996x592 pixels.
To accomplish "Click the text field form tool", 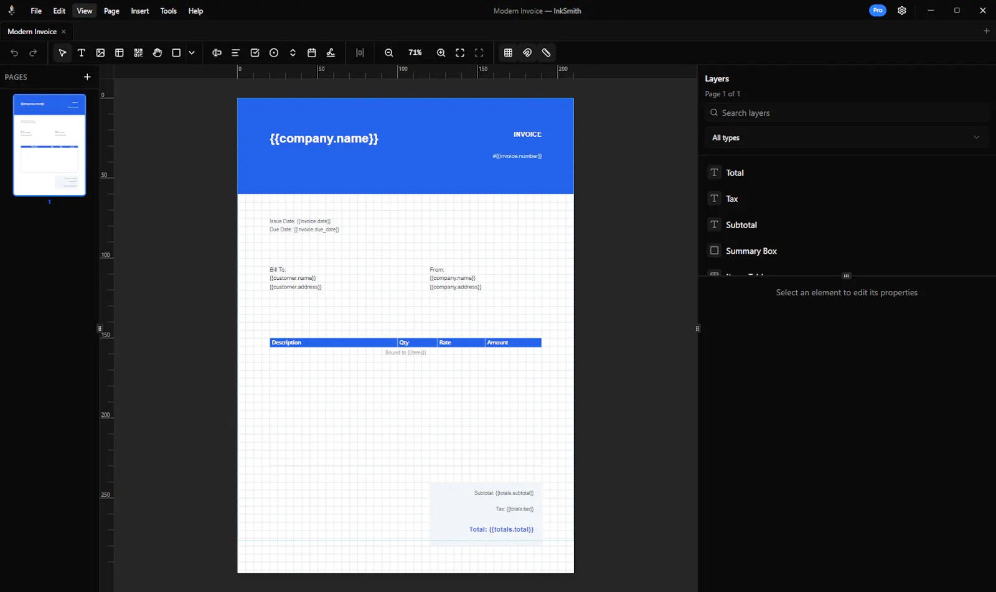I will 217,53.
